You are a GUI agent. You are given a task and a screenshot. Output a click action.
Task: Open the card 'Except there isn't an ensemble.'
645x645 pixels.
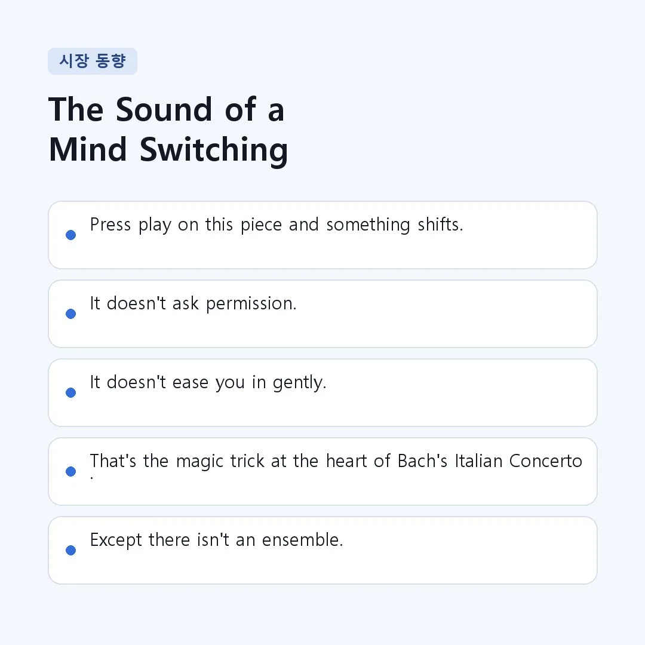click(322, 551)
